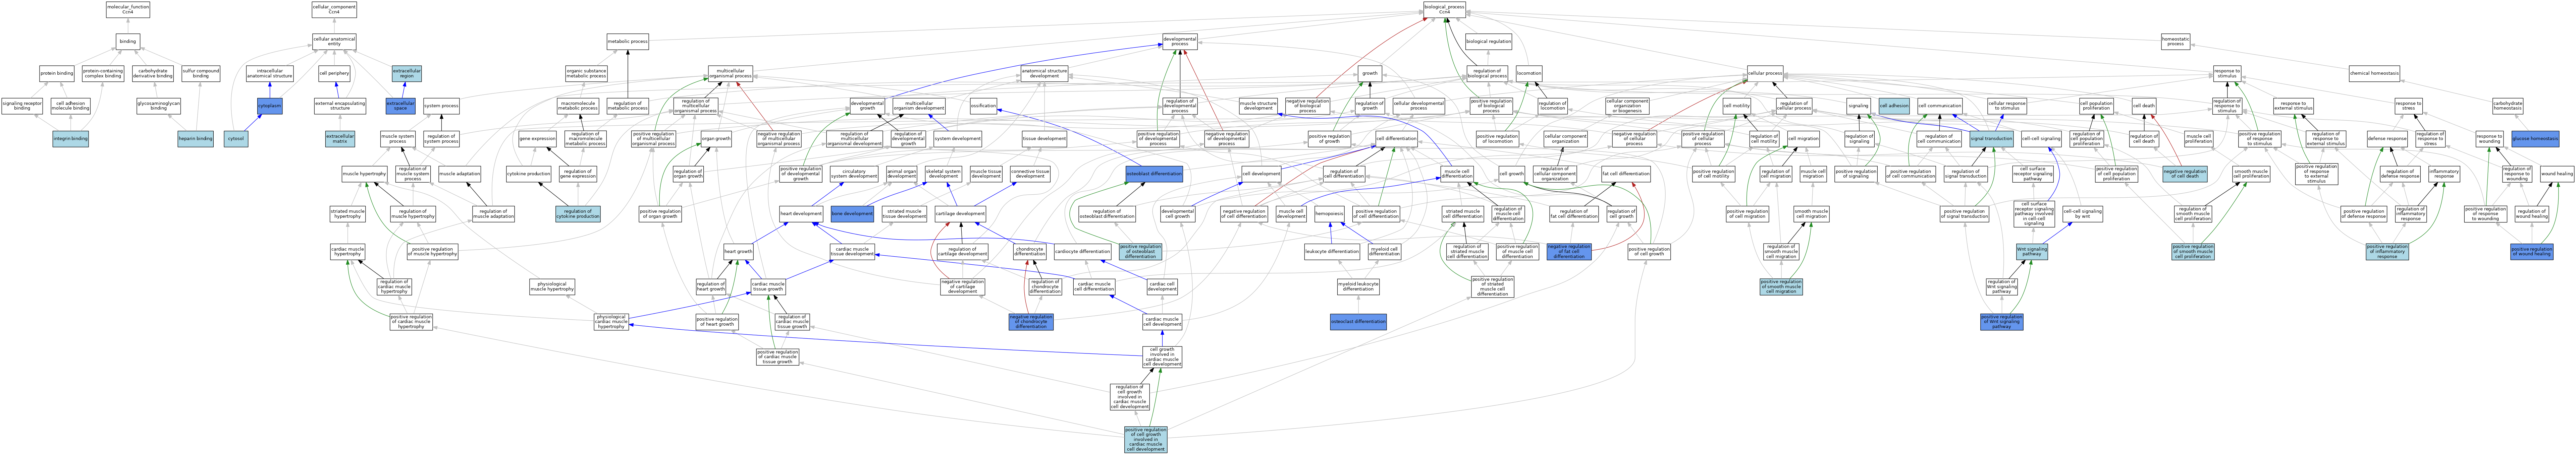
Task: Click the biological_process root node
Action: (x=1444, y=10)
